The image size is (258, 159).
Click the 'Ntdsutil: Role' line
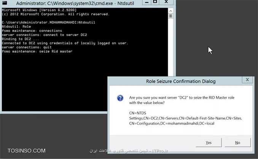click(16, 27)
